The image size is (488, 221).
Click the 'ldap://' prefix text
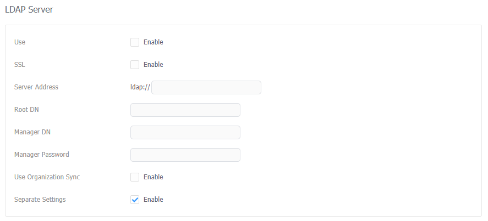(x=140, y=87)
